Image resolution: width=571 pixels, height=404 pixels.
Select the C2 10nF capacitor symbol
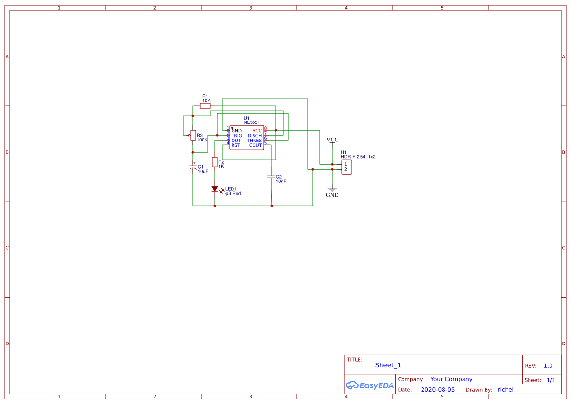tap(272, 177)
